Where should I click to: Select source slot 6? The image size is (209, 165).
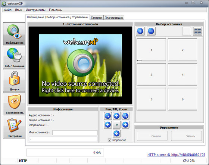click(183, 99)
